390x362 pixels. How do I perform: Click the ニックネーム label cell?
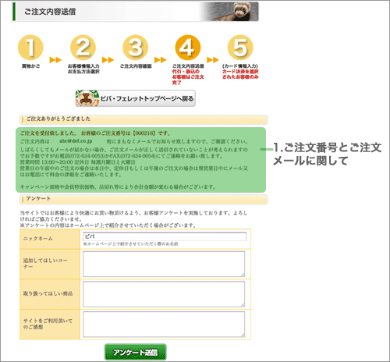click(50, 239)
